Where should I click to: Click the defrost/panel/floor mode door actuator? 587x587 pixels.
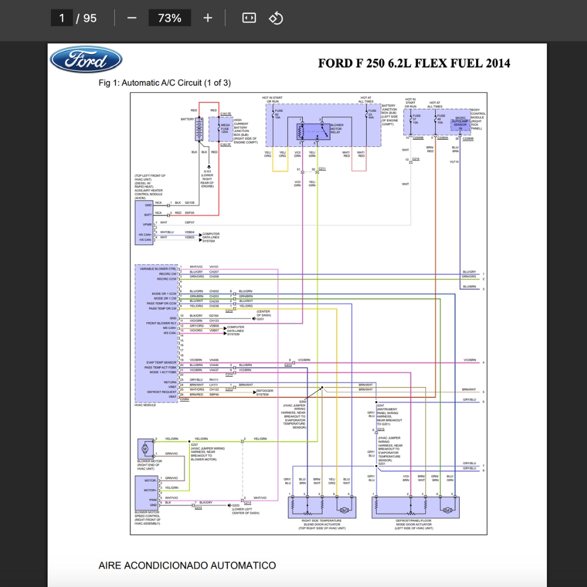(416, 507)
